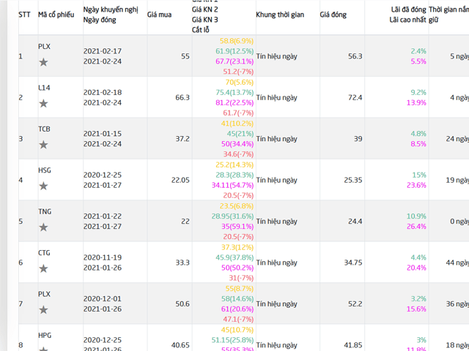The image size is (469, 351).
Task: Click the Giá mua column header
Action: tap(159, 15)
